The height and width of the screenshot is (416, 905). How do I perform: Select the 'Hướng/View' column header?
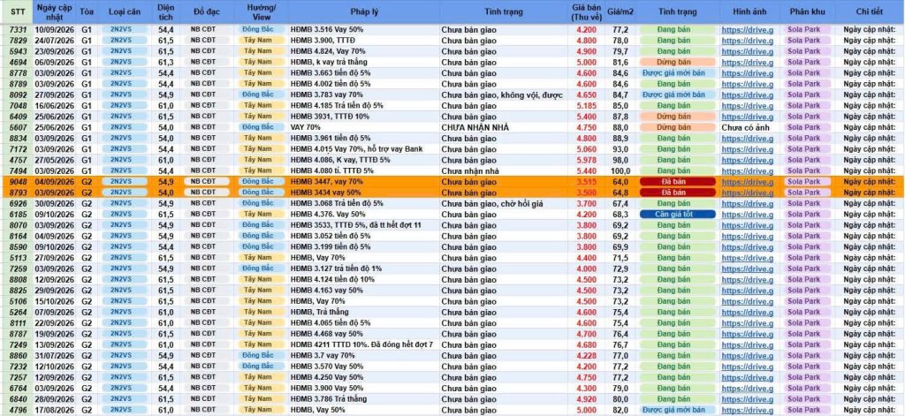[x=262, y=12]
